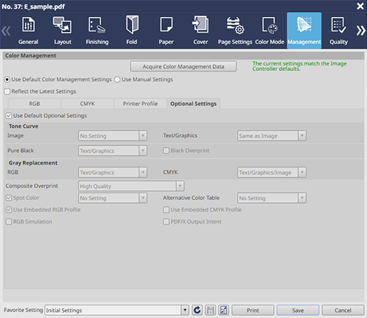Viewport: 367px width, 318px height.
Task: Open the Layout settings icon
Action: 62,31
